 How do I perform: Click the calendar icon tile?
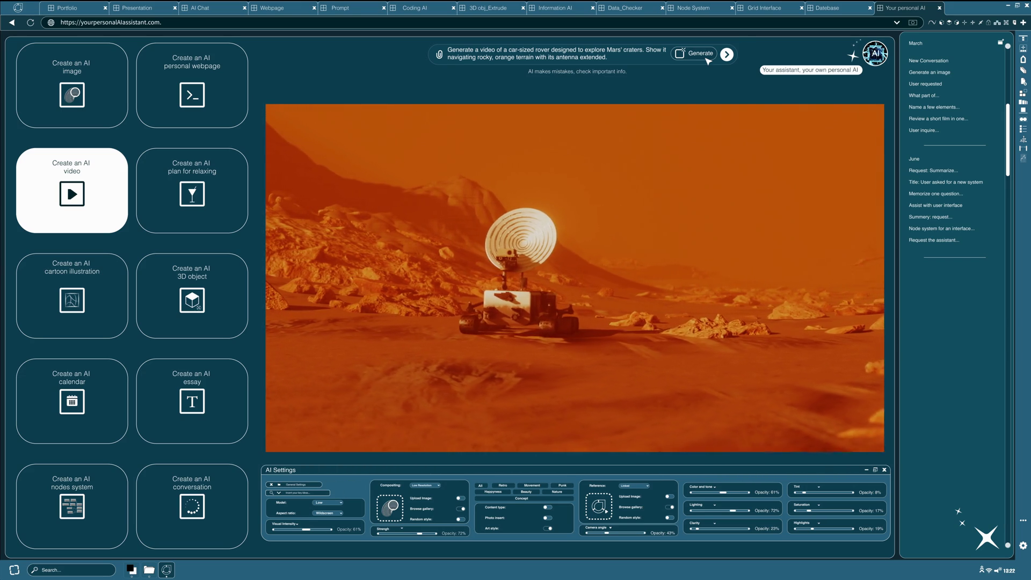[x=72, y=401]
